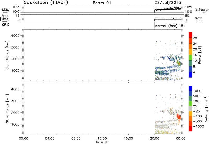Click the noise trace in N.Sky panel
The width and height of the screenshot is (209, 144).
pyautogui.click(x=168, y=9)
